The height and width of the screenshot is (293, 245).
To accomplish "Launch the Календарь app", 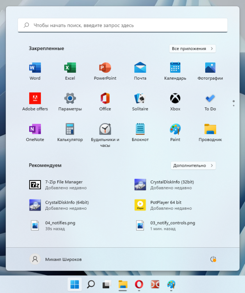I will click(x=175, y=71).
